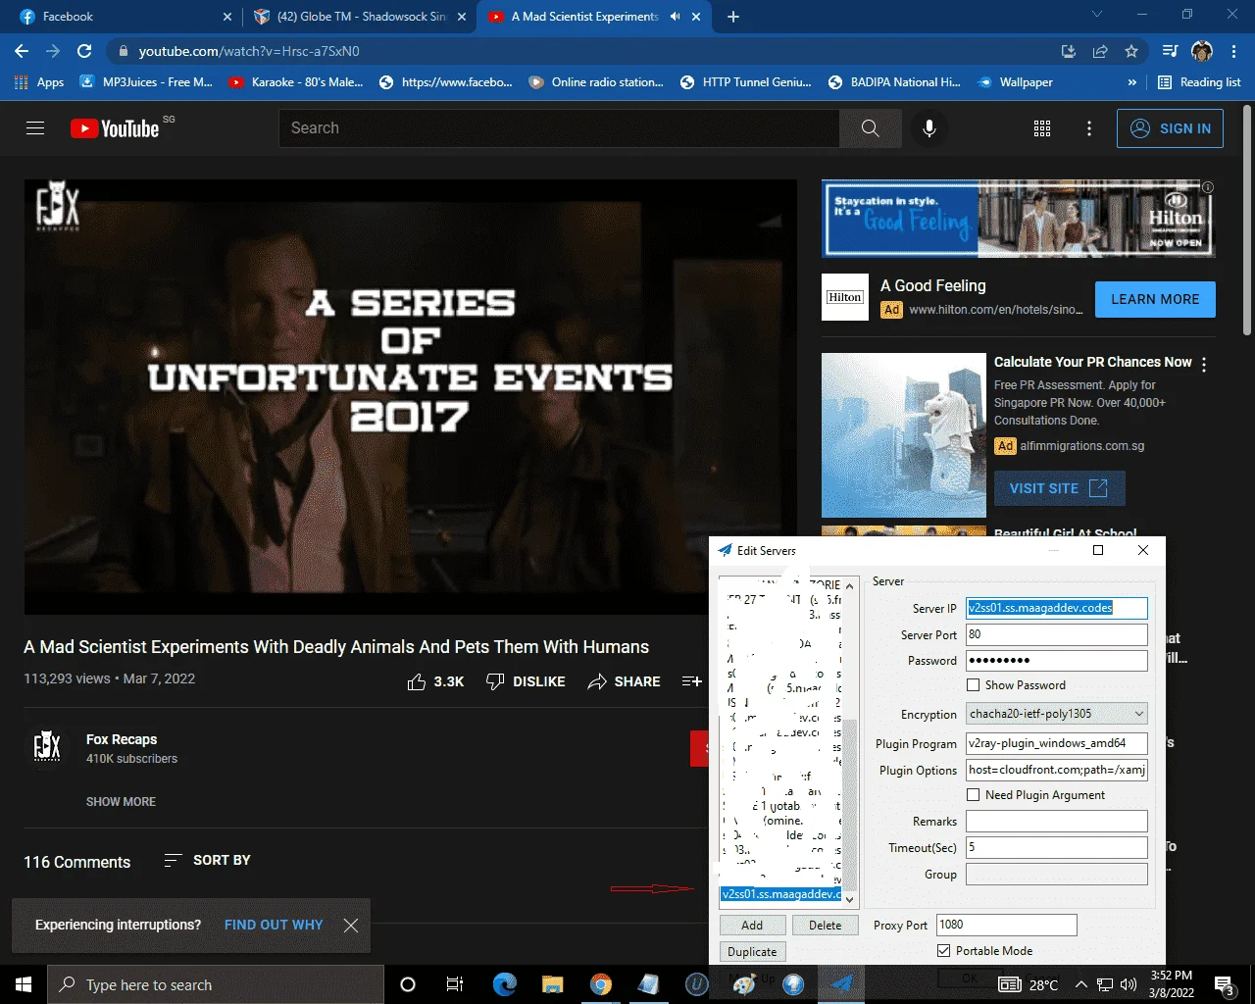Go back in Chrome

[x=22, y=51]
